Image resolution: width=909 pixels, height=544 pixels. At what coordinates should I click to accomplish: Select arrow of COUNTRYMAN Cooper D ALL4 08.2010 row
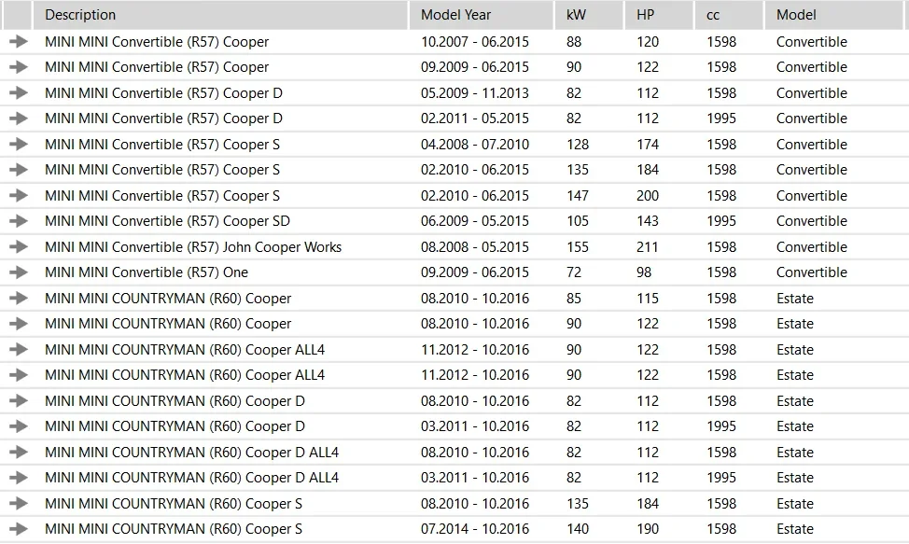click(x=19, y=452)
